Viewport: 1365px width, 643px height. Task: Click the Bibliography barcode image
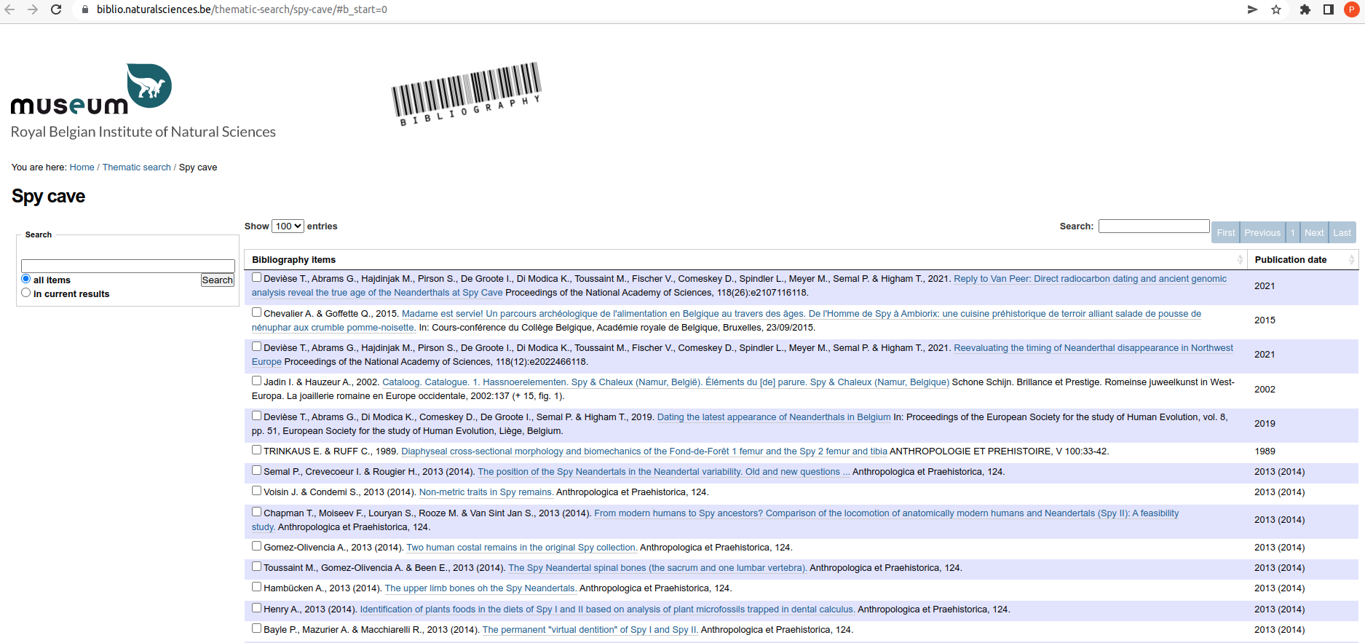click(x=467, y=93)
